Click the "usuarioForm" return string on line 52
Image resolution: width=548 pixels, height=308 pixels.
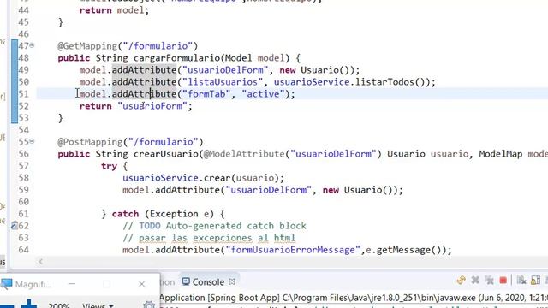tap(152, 106)
